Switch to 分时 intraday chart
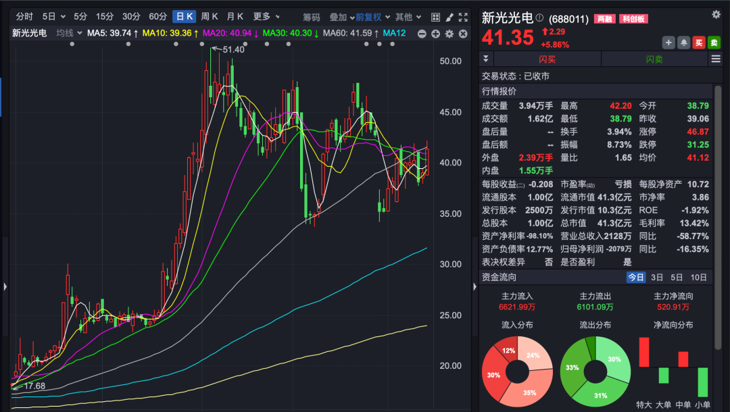The image size is (730, 412). (24, 17)
